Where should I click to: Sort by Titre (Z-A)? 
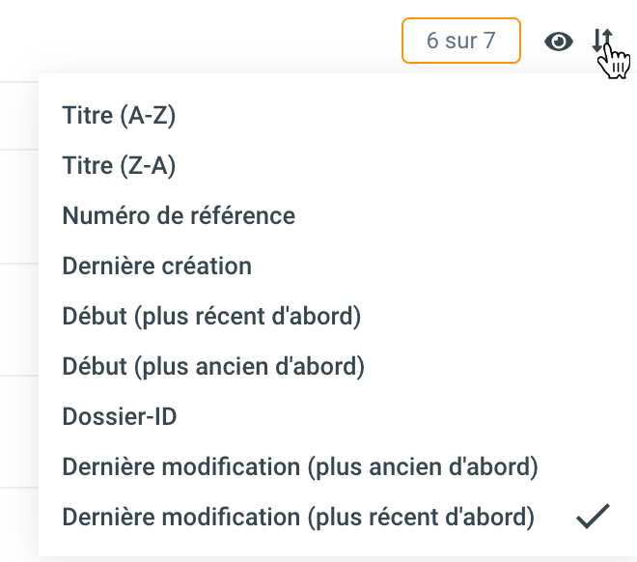click(119, 166)
